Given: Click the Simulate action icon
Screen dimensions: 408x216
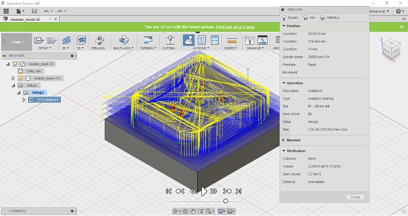Looking at the screenshot, I should click(188, 40).
